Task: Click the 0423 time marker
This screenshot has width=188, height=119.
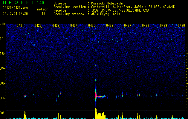Action: point(56,26)
